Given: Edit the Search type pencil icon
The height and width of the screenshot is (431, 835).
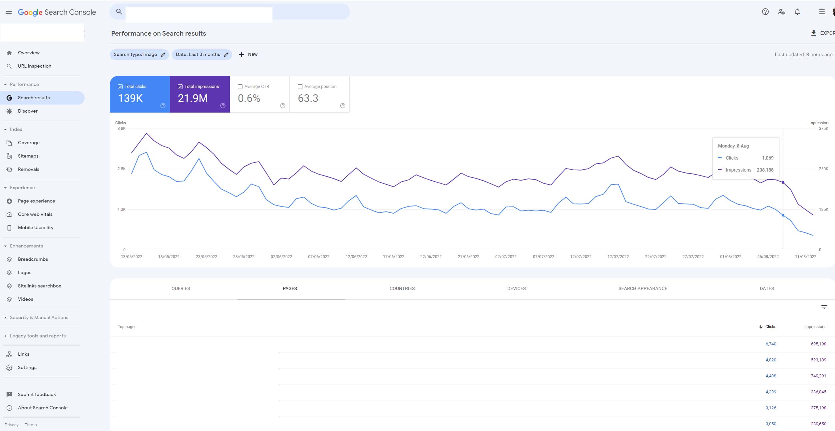Looking at the screenshot, I should pyautogui.click(x=163, y=55).
